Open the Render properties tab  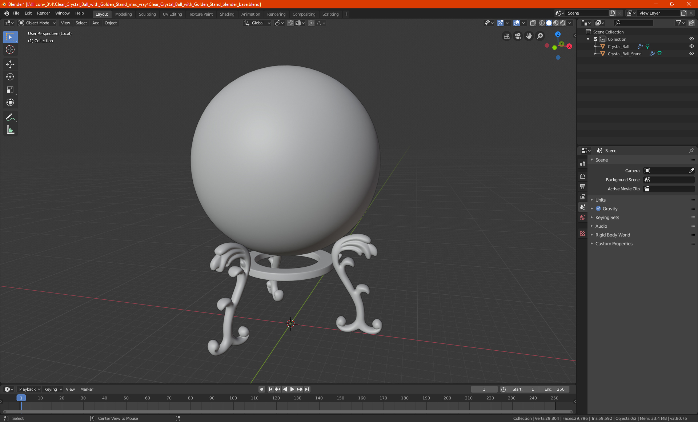point(583,176)
